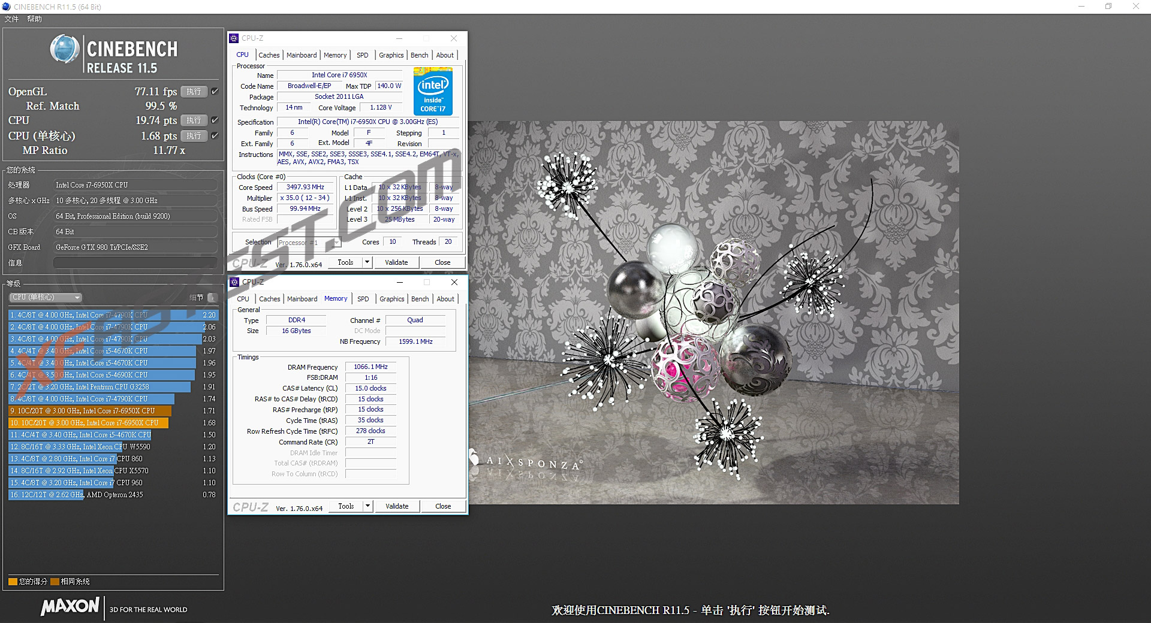The image size is (1151, 623).
Task: Click the DRAM Frequency value 1066.1 MHz
Action: click(370, 367)
